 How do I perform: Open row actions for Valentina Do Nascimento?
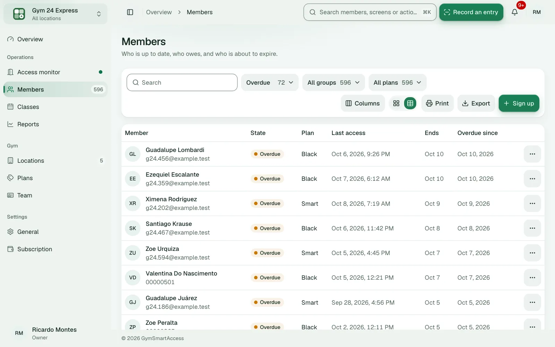click(x=532, y=278)
